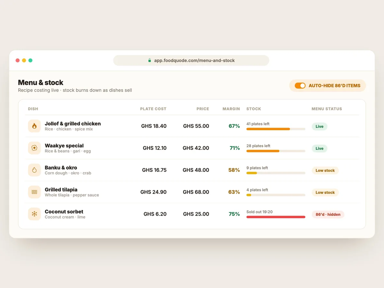Toggle the Auto-hide 86'd items switch

coord(300,86)
